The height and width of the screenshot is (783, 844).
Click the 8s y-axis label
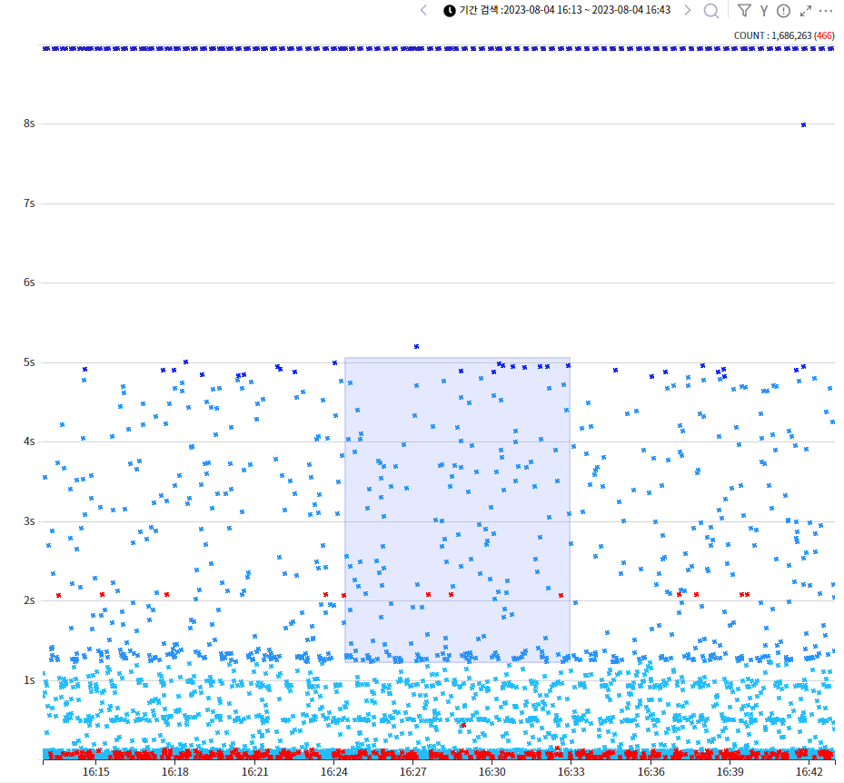coord(29,124)
